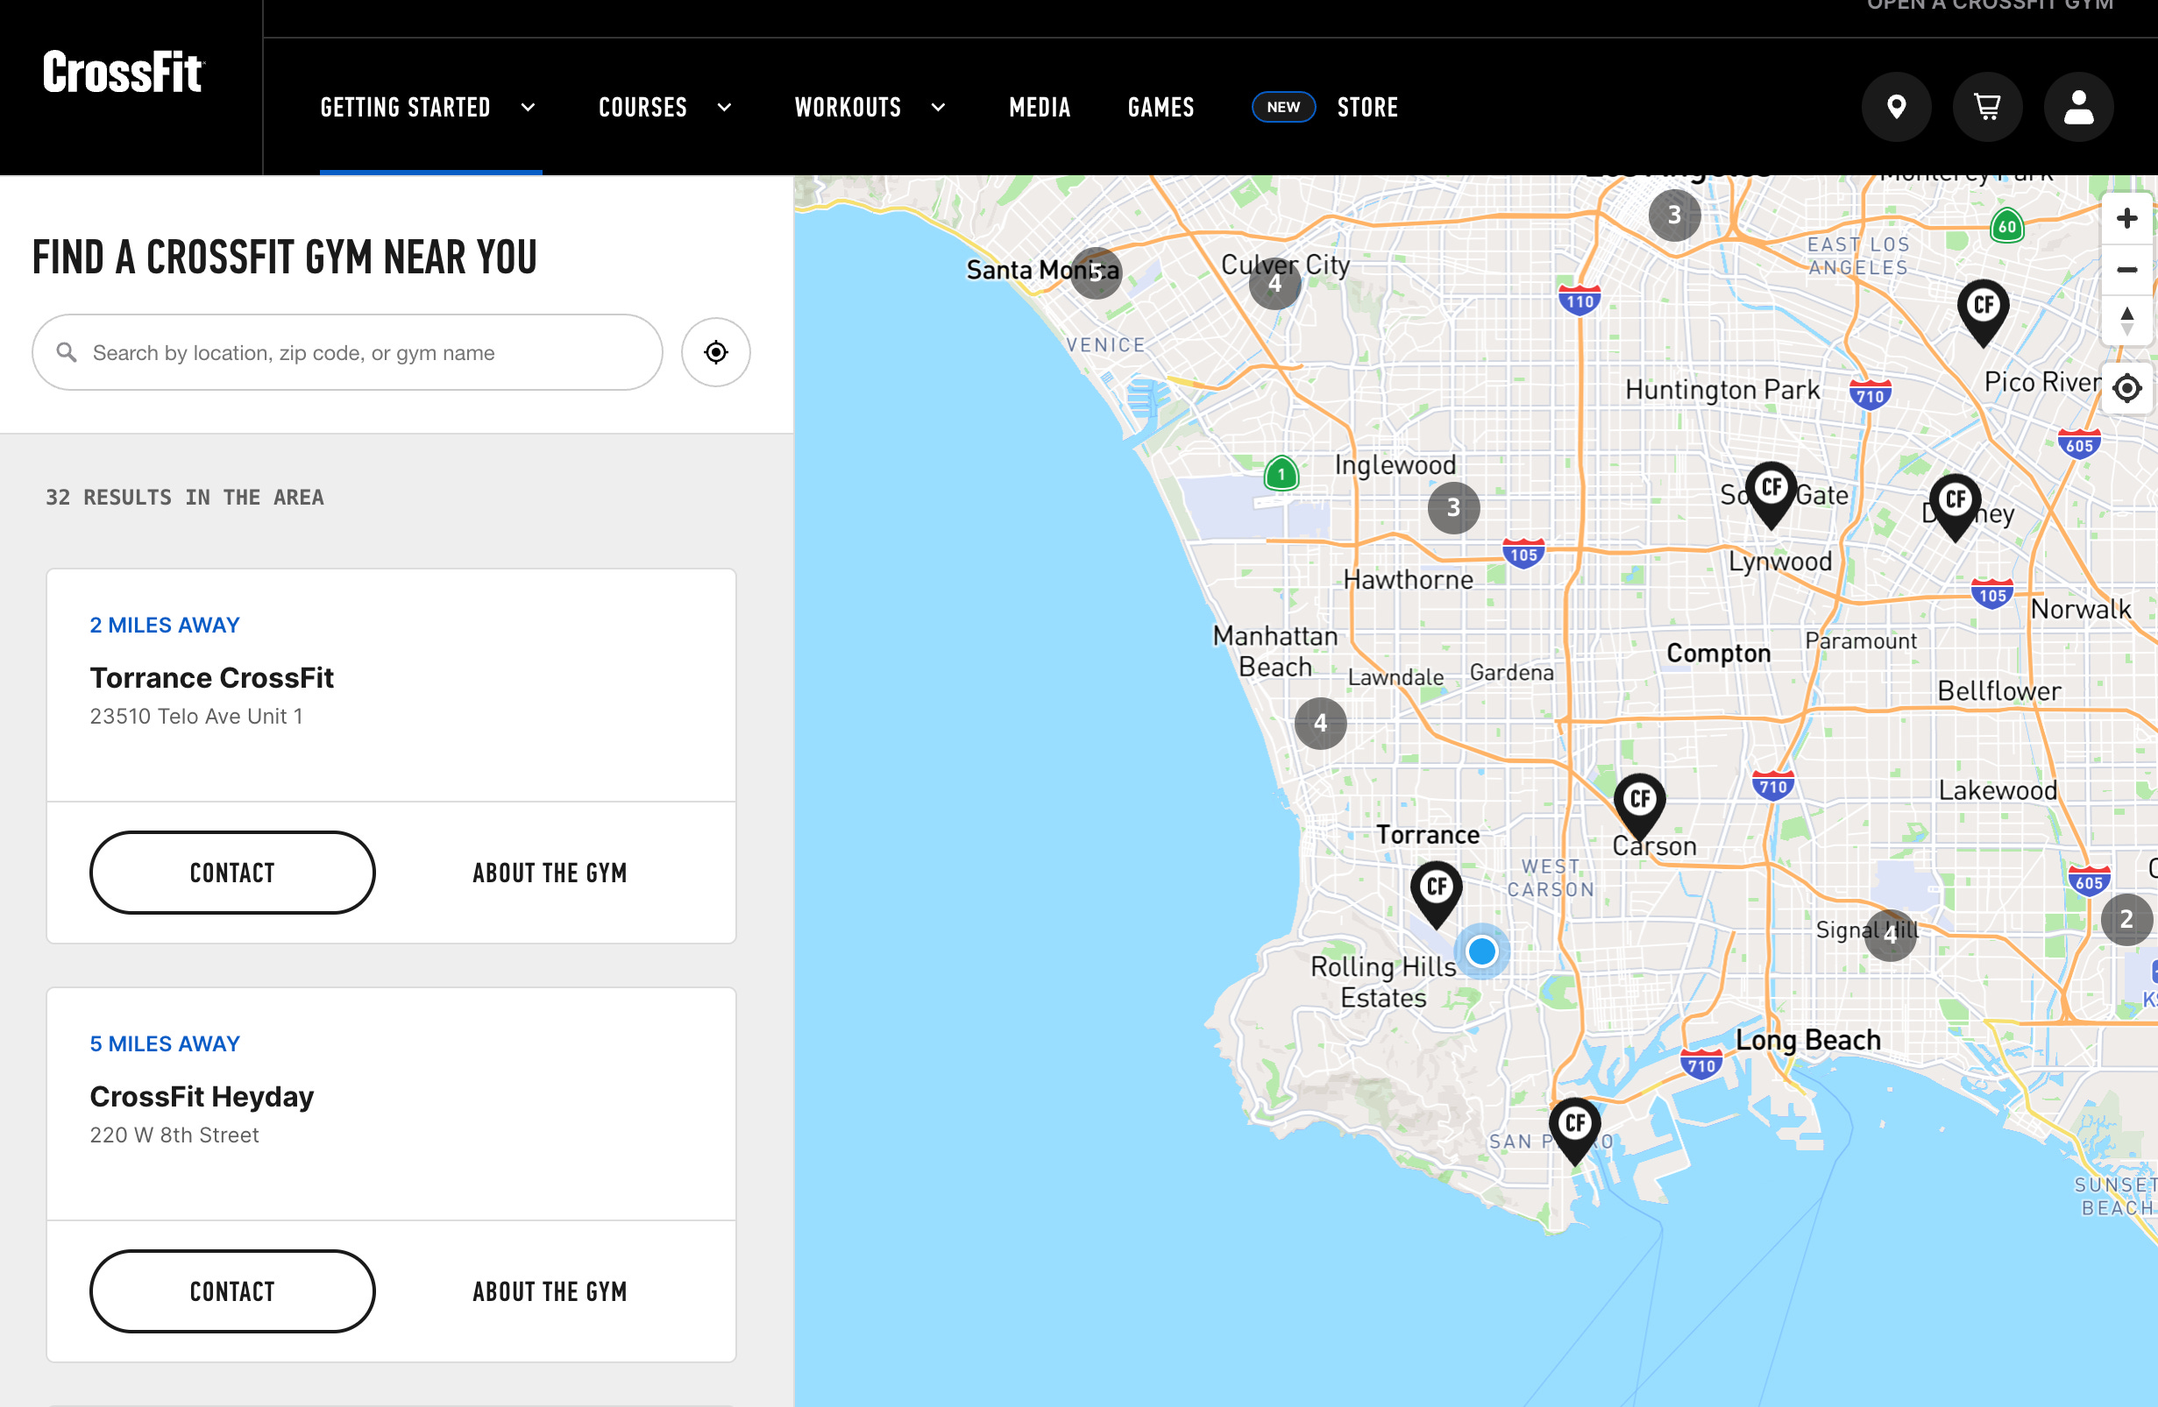Zoom out on the map

2126,270
